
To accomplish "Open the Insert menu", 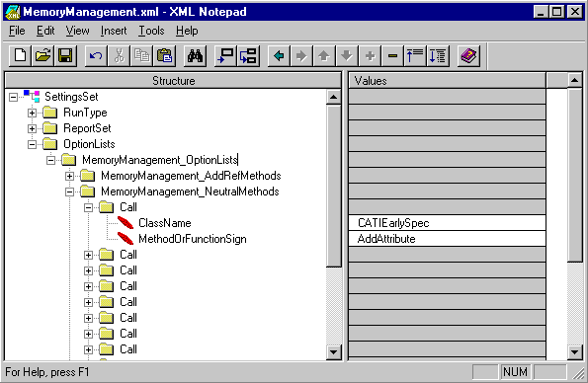I will 114,31.
